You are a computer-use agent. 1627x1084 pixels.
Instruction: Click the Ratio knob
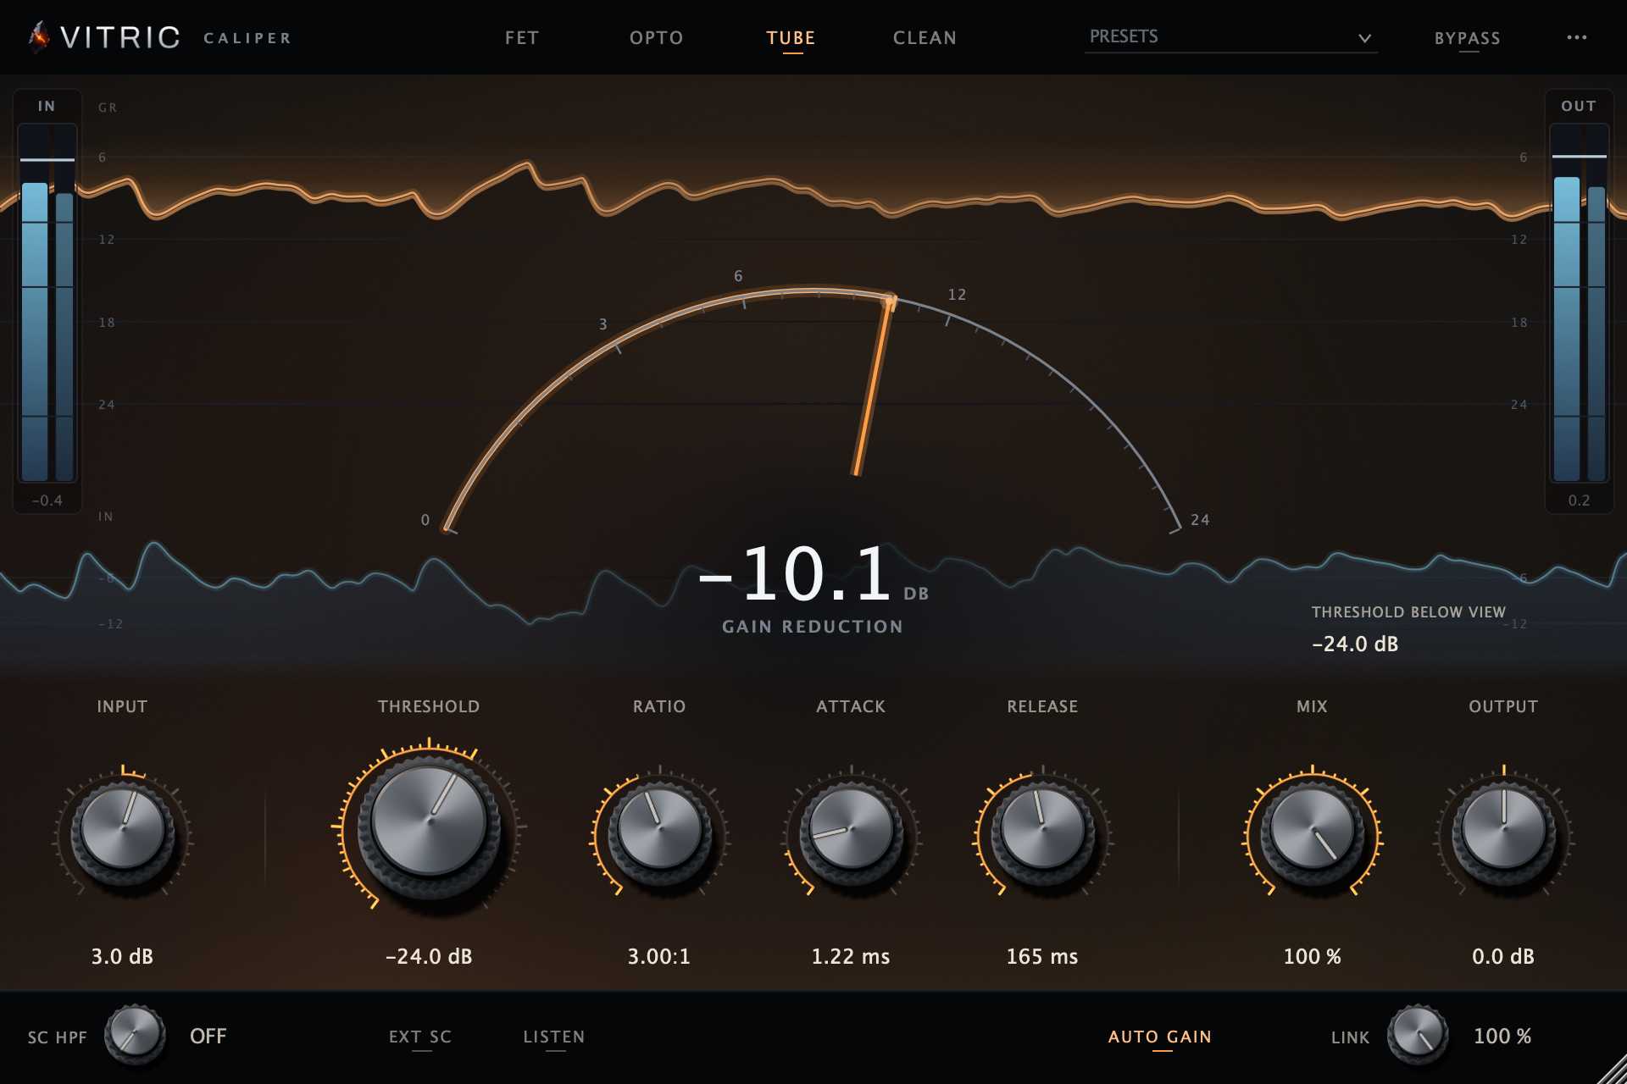pyautogui.click(x=659, y=830)
